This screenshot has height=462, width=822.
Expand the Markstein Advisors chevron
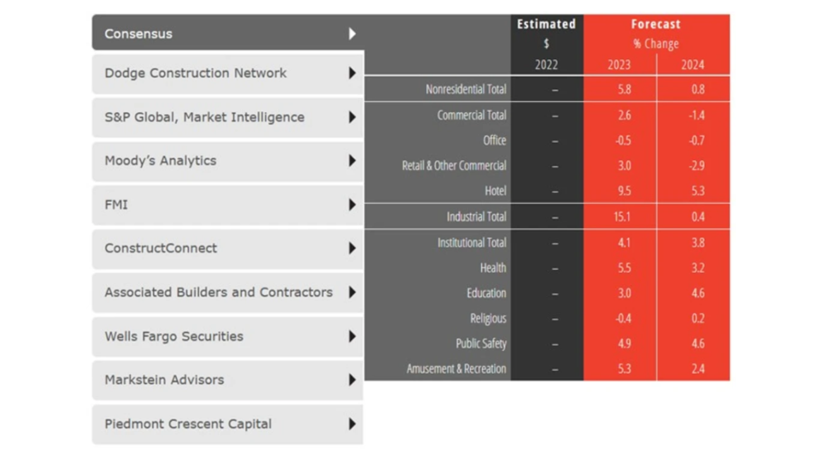[x=353, y=380]
